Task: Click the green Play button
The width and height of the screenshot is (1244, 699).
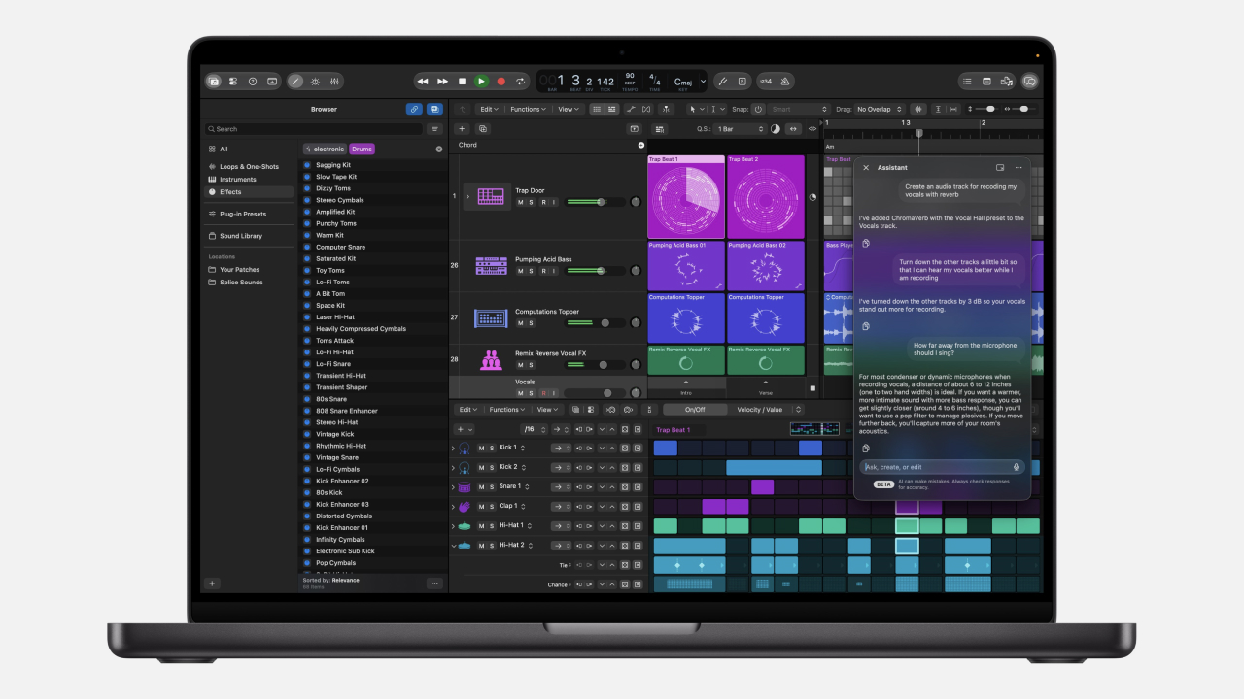Action: point(481,82)
